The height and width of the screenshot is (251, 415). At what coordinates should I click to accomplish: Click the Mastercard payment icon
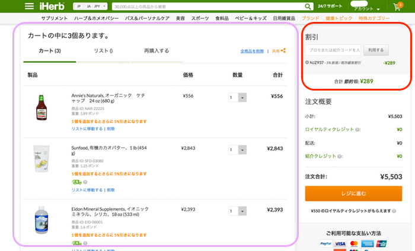tap(354, 244)
